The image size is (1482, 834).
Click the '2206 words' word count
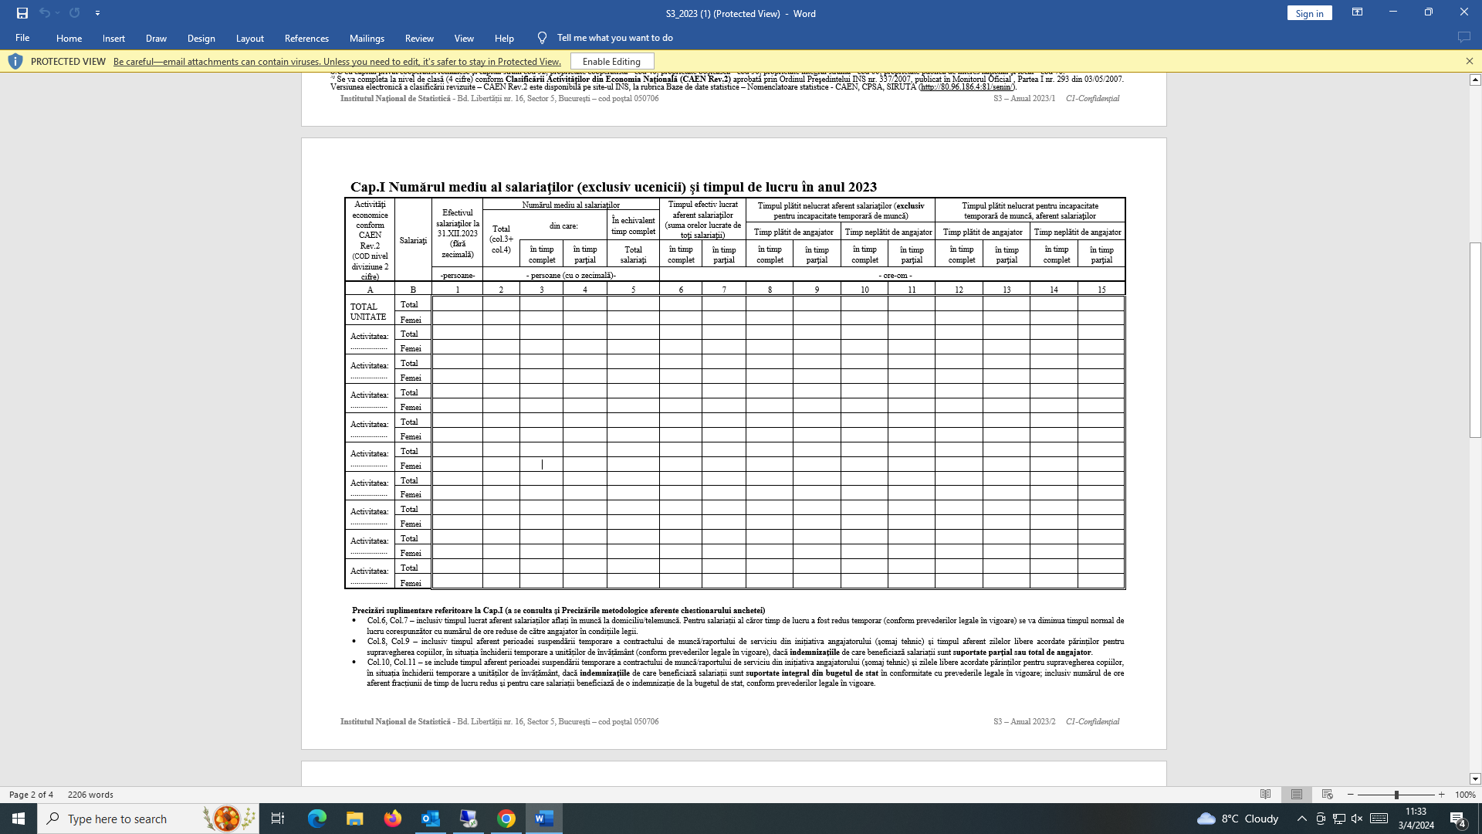(x=90, y=795)
